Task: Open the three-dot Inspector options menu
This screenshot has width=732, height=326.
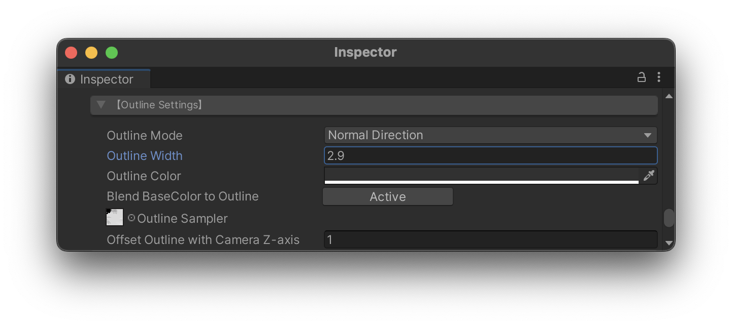Action: coord(659,77)
